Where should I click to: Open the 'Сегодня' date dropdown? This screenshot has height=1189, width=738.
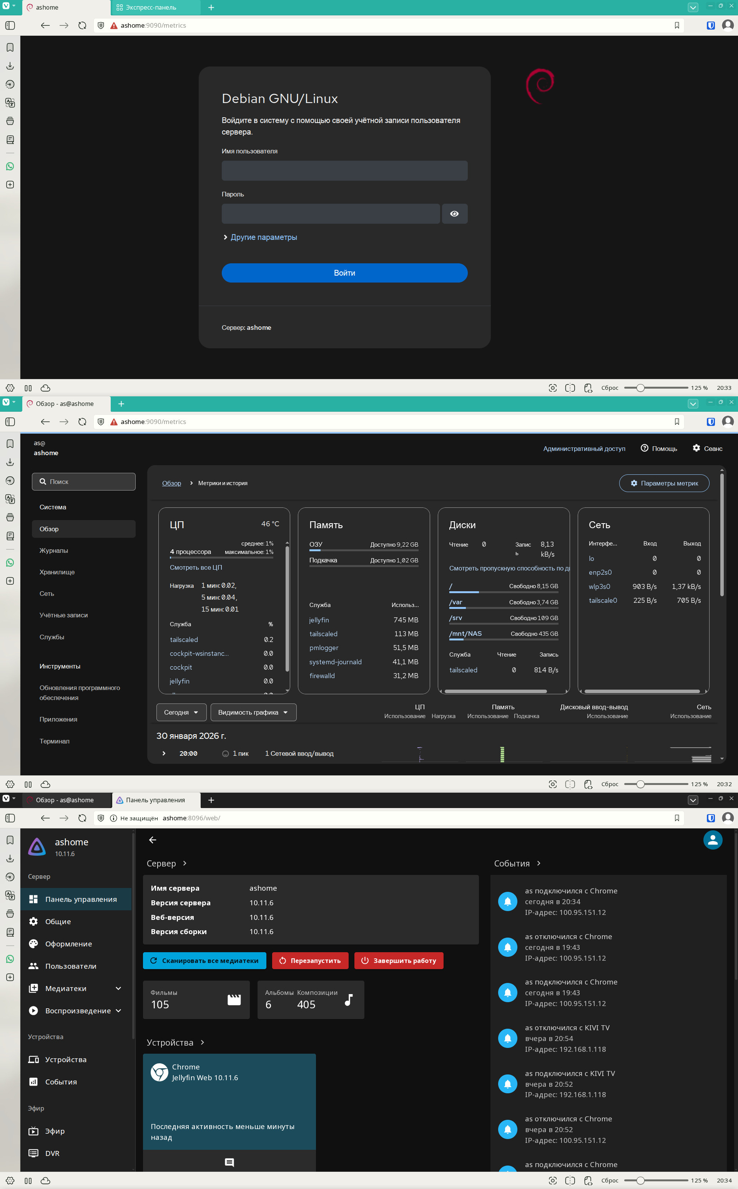(x=181, y=712)
